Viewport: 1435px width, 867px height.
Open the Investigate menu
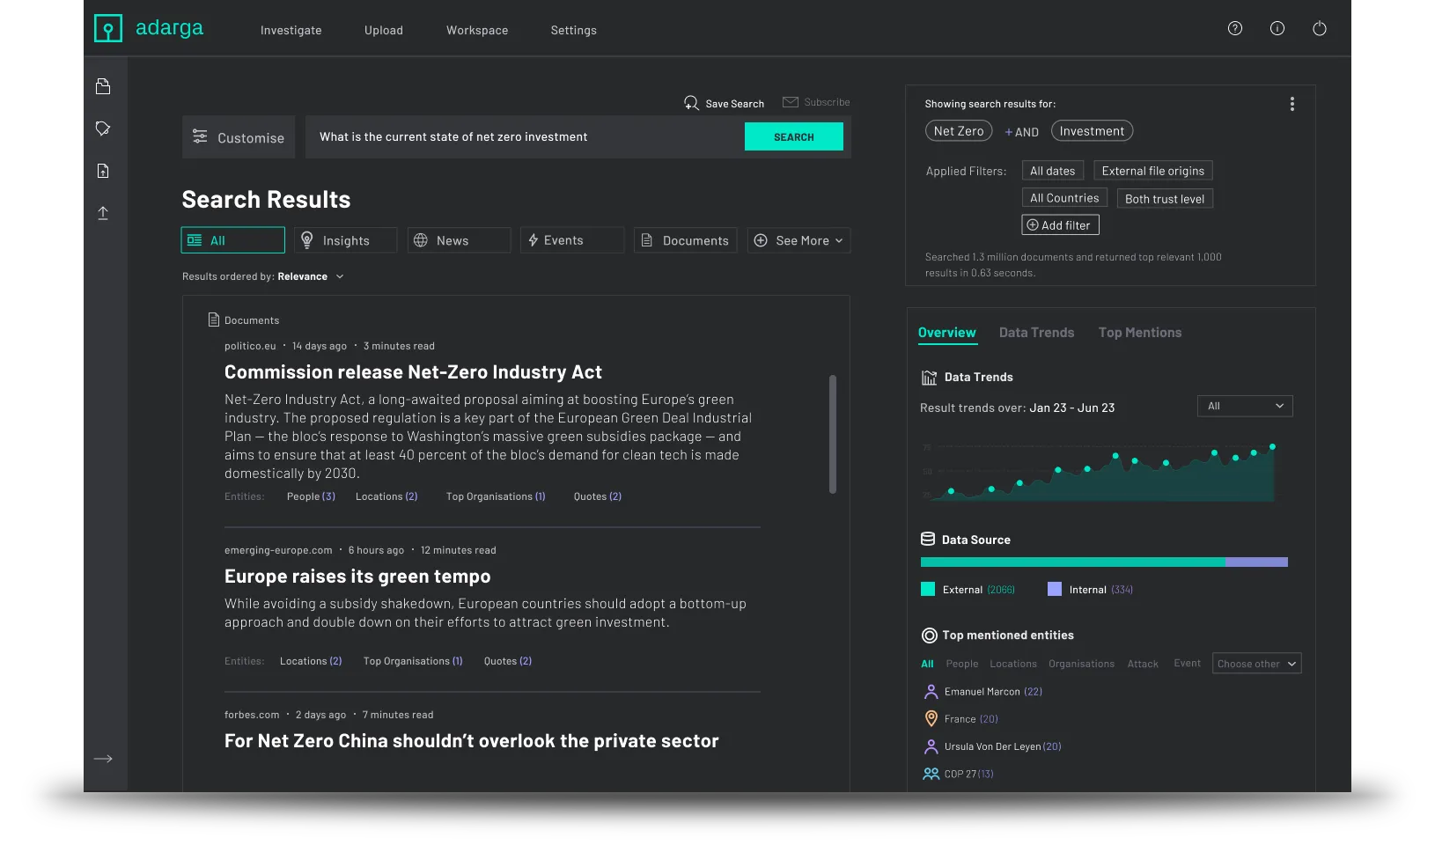pyautogui.click(x=291, y=30)
